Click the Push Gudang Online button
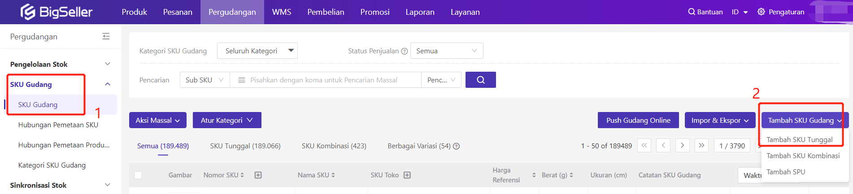 [x=638, y=120]
